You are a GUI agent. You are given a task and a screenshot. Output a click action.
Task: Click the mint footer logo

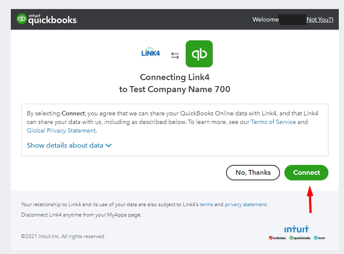click(x=319, y=238)
